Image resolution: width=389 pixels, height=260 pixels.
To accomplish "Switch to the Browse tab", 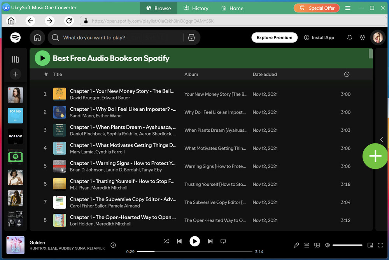I will point(159,8).
